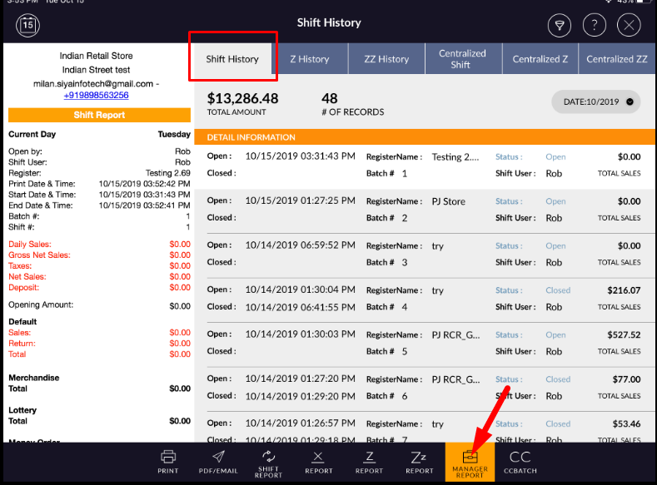This screenshot has height=485, width=657.
Task: Select the $216.07 total sales record
Action: click(x=425, y=299)
